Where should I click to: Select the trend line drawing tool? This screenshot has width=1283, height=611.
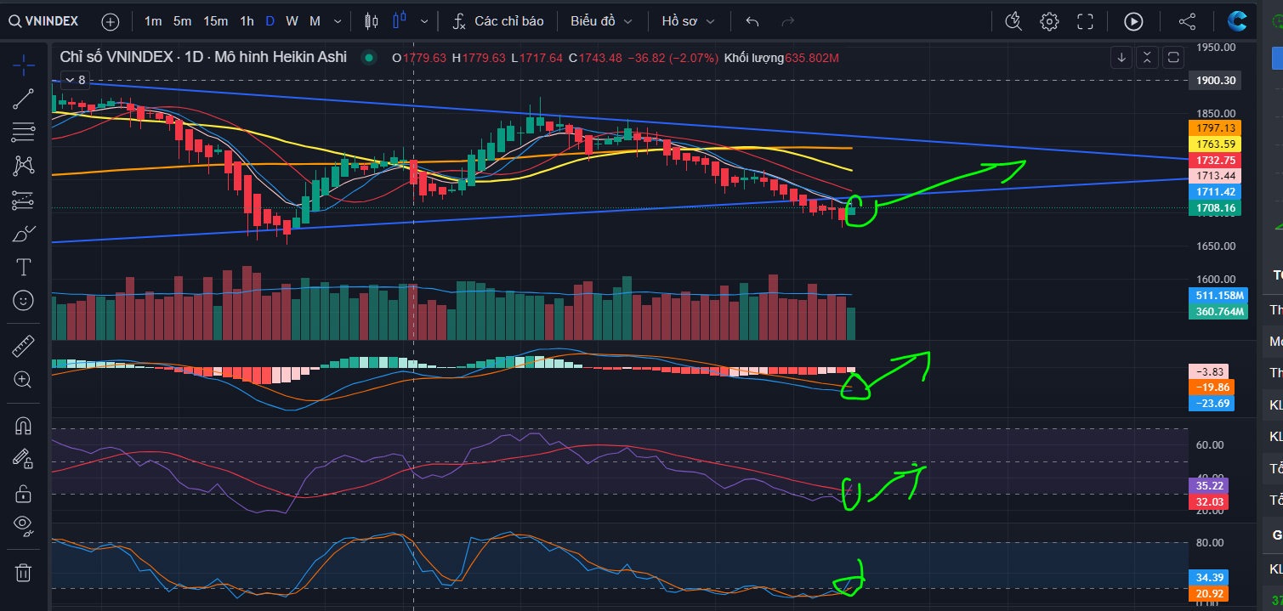(x=24, y=99)
